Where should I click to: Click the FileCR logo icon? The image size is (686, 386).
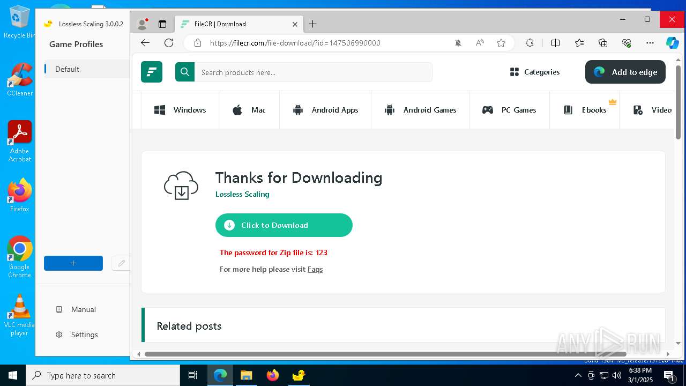pyautogui.click(x=152, y=72)
